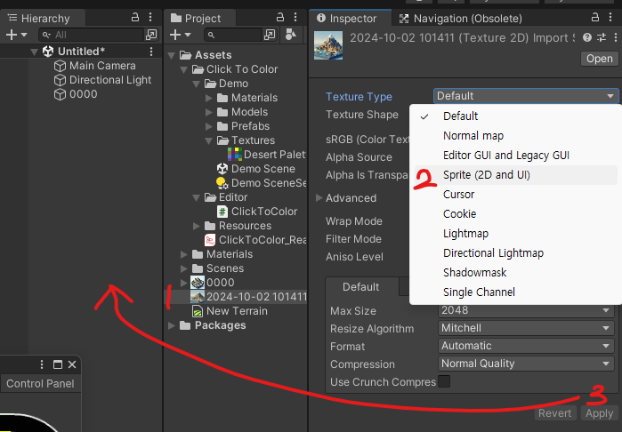The image size is (622, 432).
Task: Maximize the floating Control Panel window
Action: (58, 364)
